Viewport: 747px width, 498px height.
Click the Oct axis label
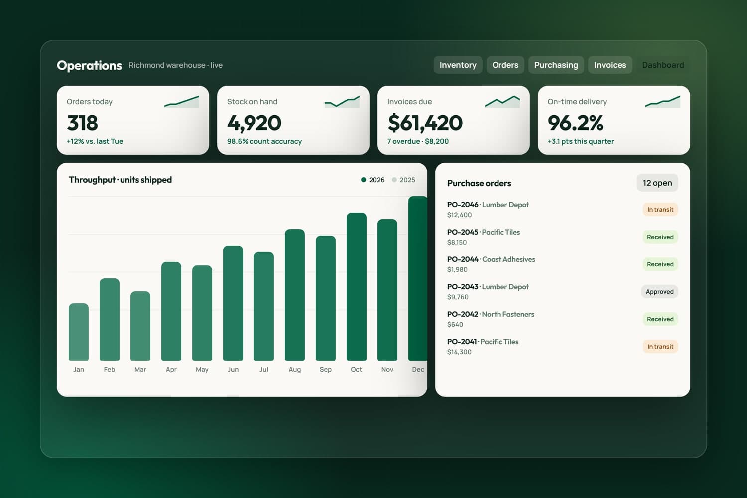tap(357, 369)
